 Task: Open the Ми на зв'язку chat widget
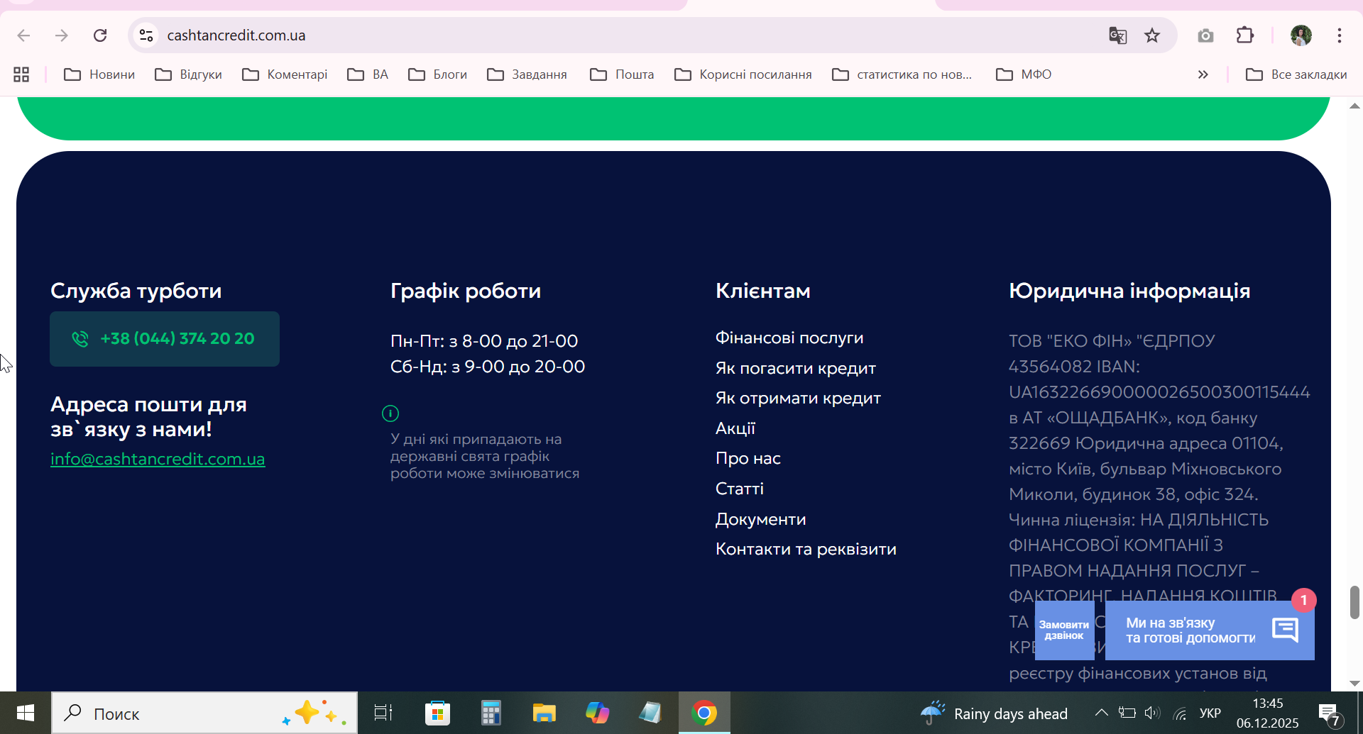tap(1210, 630)
